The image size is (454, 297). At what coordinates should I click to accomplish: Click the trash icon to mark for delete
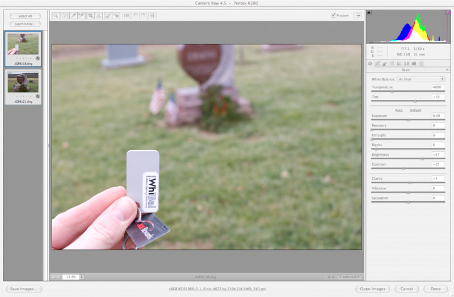pyautogui.click(x=152, y=16)
